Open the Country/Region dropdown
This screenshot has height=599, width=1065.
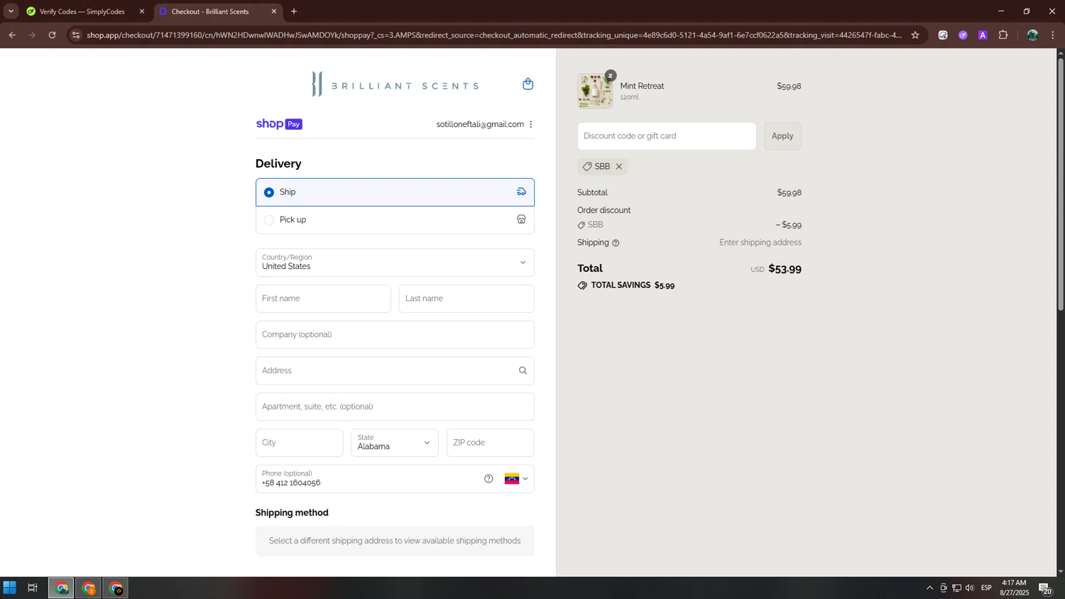tap(395, 263)
